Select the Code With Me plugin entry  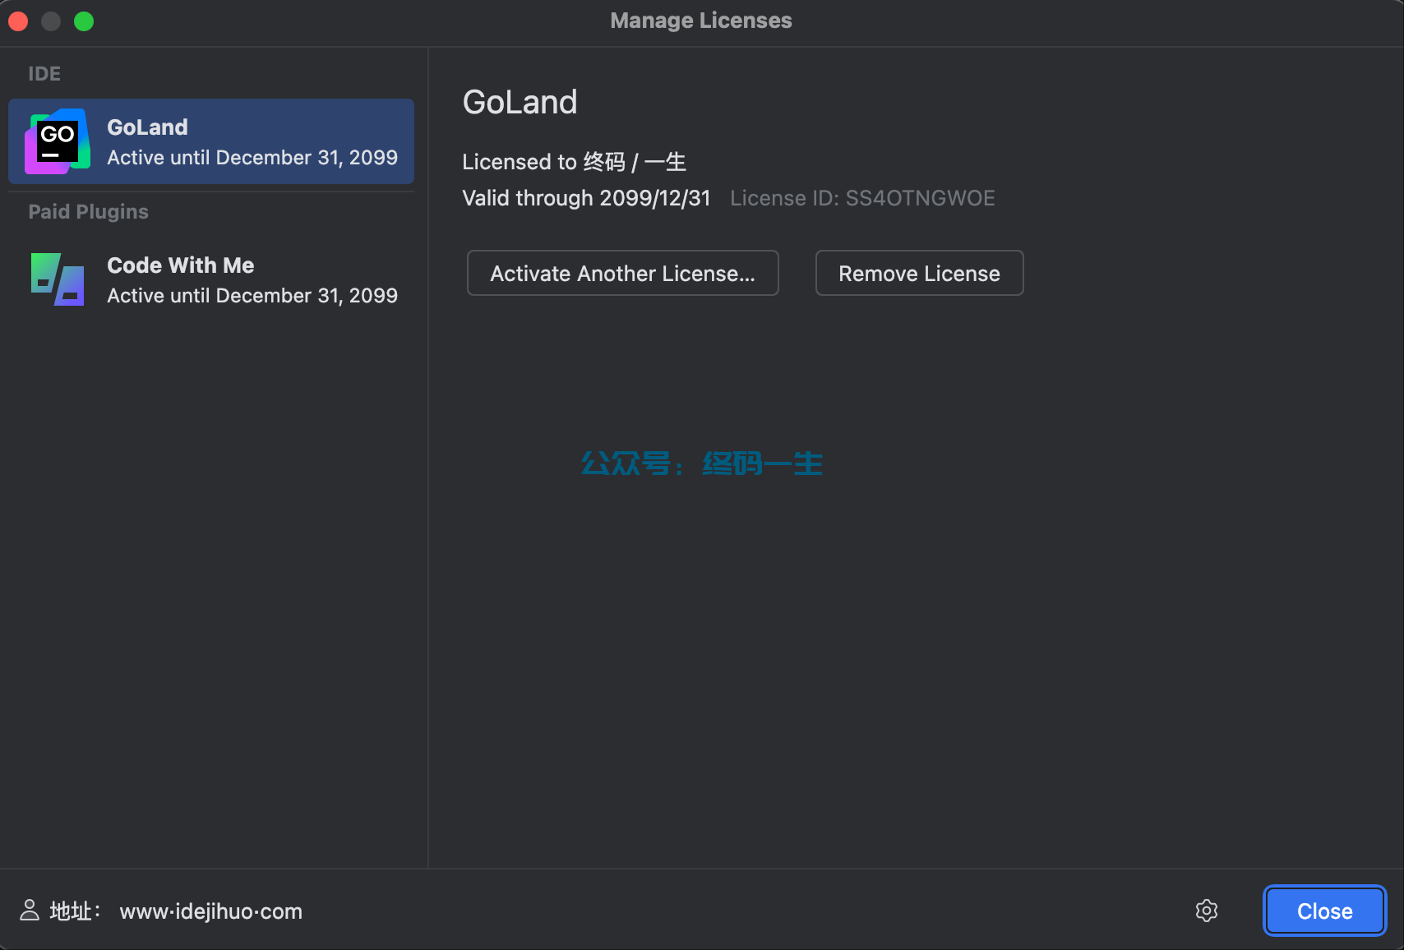[211, 279]
